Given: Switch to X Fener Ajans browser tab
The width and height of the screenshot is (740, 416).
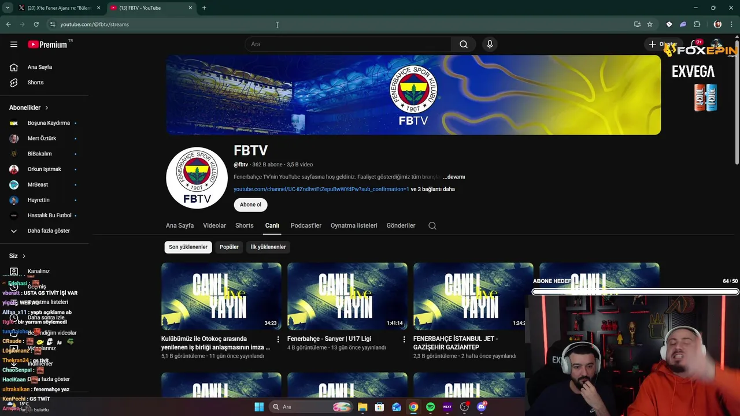Looking at the screenshot, I should (x=59, y=8).
